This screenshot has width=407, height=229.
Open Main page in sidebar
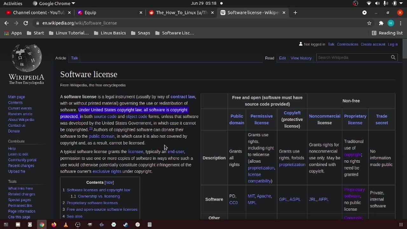pos(16,97)
